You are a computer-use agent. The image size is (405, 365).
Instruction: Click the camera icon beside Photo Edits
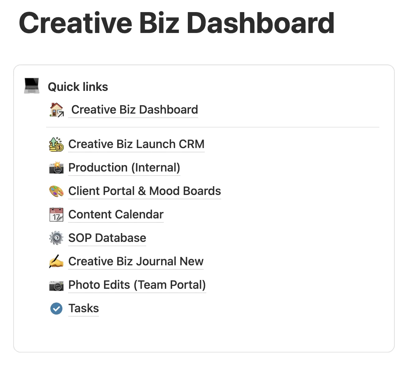pyautogui.click(x=56, y=285)
